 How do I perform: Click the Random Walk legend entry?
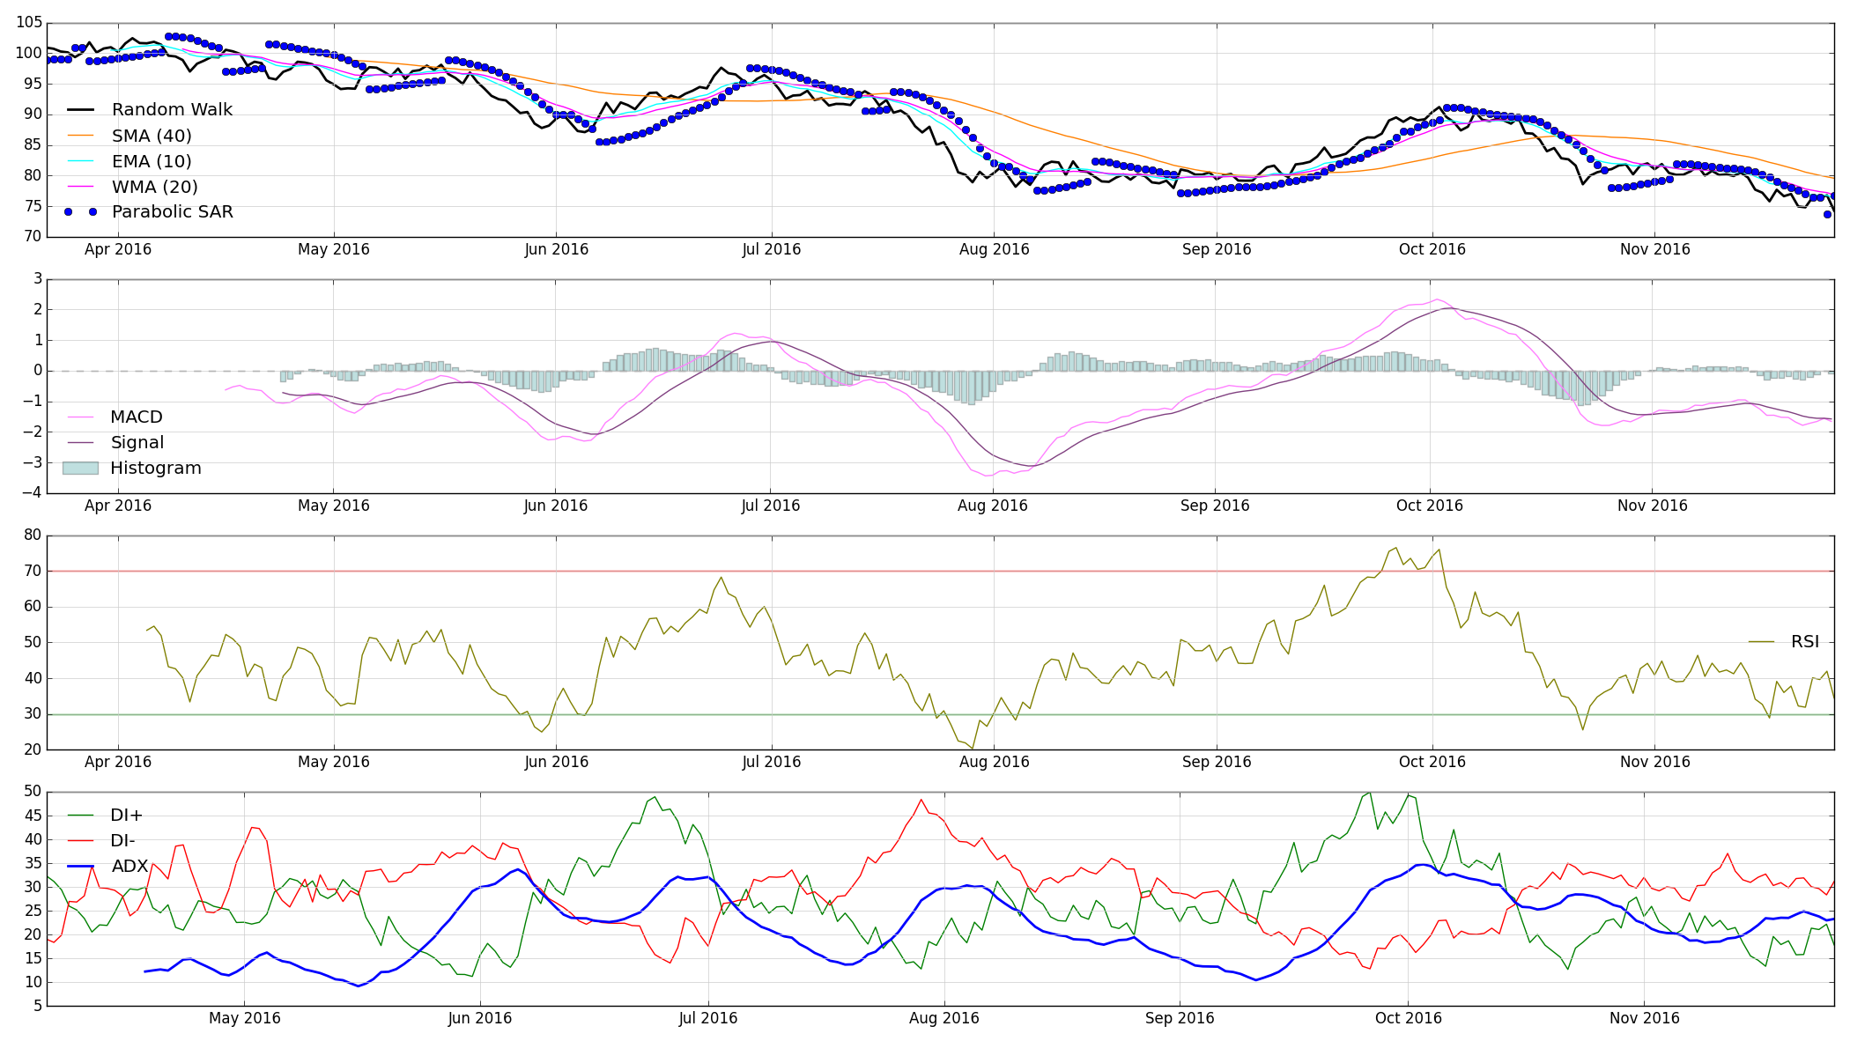172,110
